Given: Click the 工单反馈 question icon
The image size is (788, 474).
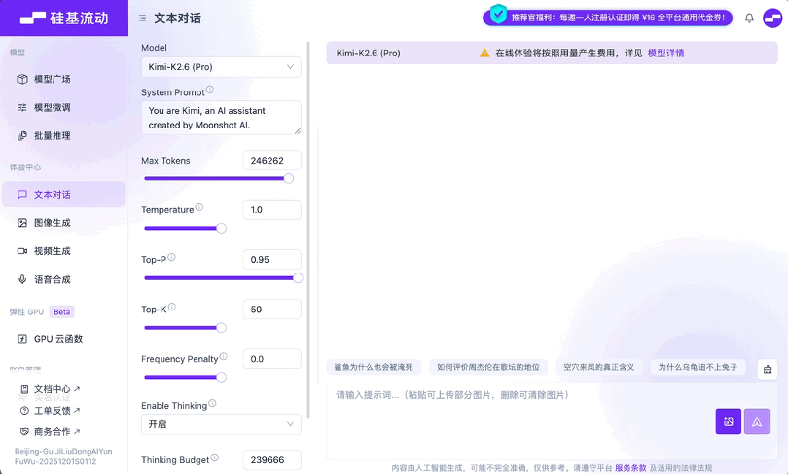Looking at the screenshot, I should [24, 410].
